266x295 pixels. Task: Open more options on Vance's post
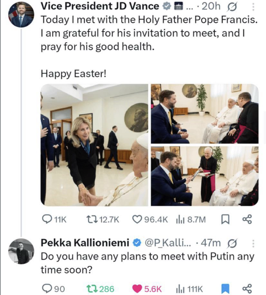coord(254,7)
